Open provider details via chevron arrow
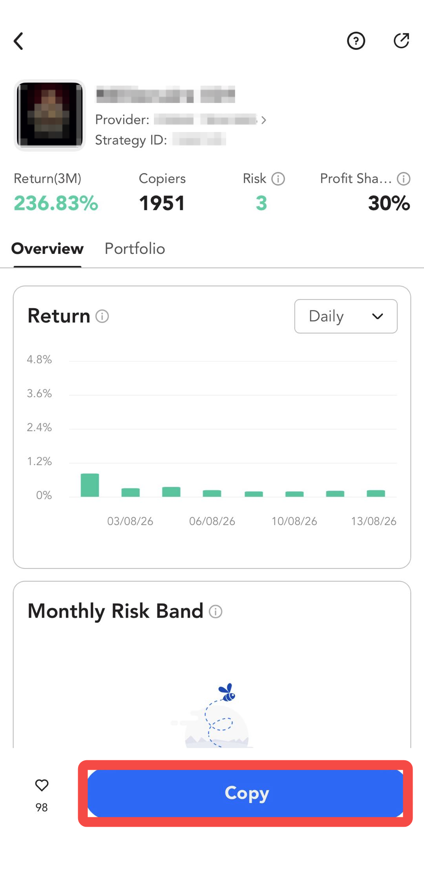The image size is (424, 877). 264,120
